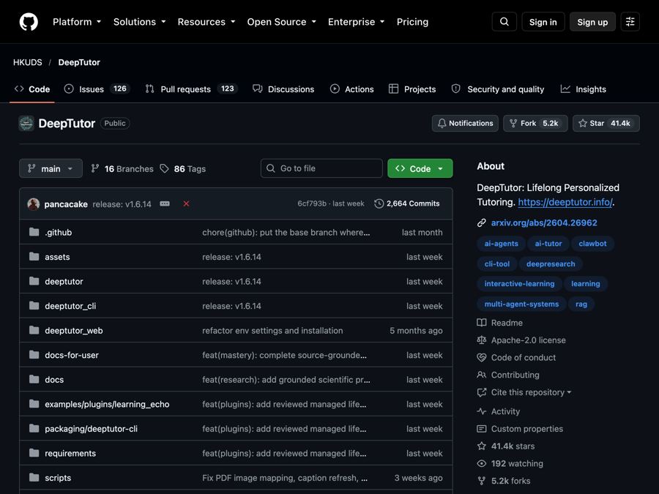Screen dimensions: 659x494
Task: Switch to the Security and quality tab
Action: 498,89
